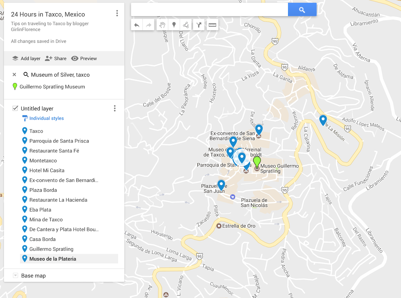Select Guillermo Spratling list item

coord(52,249)
